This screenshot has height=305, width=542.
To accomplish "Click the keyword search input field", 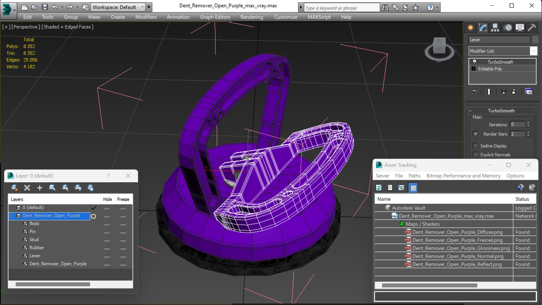I will tap(341, 8).
